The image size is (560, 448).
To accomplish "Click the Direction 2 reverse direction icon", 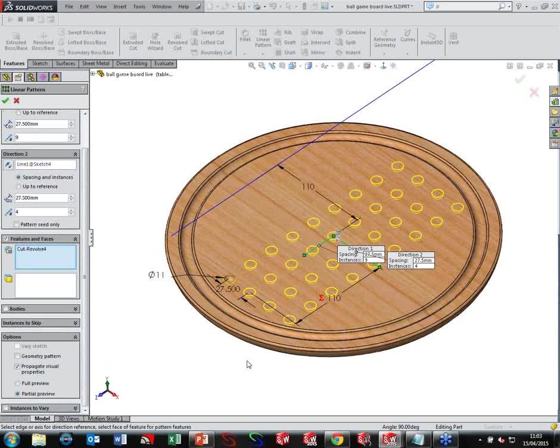I will (x=8, y=164).
